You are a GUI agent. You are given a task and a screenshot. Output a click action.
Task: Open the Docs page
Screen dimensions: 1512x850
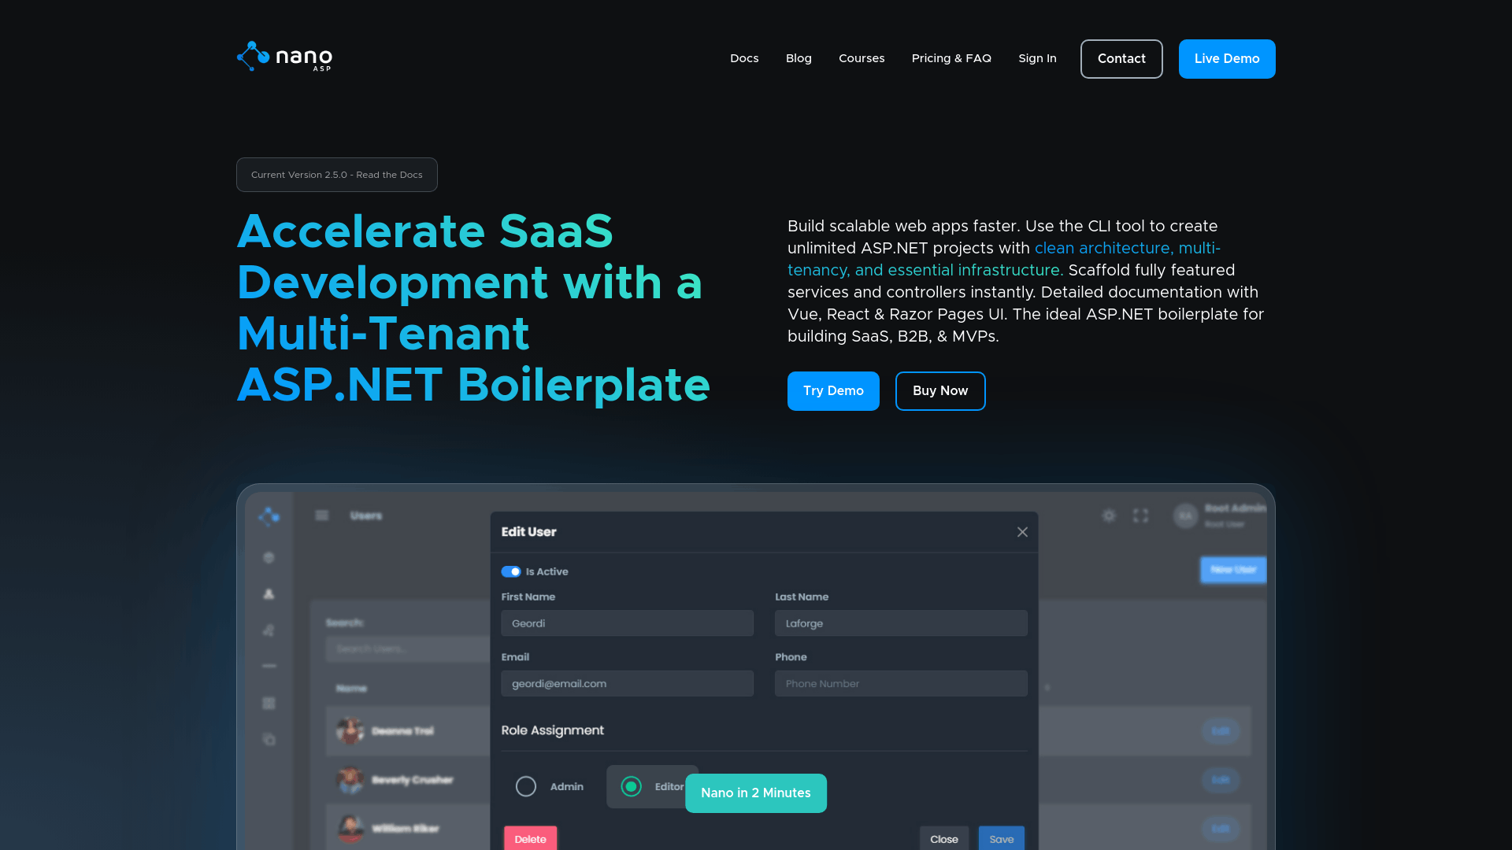tap(744, 58)
